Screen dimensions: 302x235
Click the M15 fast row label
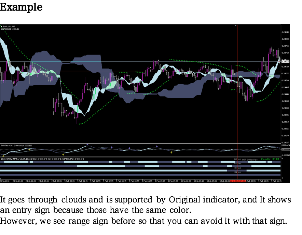click(x=237, y=163)
